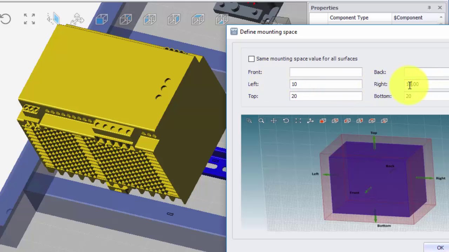Click the Top field containing 20
The image size is (449, 252).
(326, 96)
